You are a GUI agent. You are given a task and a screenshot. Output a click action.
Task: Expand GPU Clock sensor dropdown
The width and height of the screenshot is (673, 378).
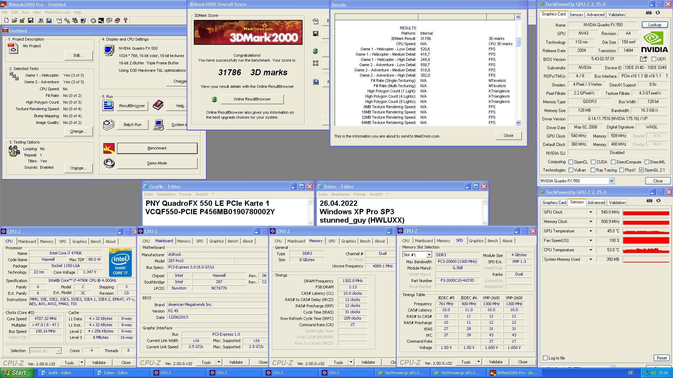tap(591, 212)
